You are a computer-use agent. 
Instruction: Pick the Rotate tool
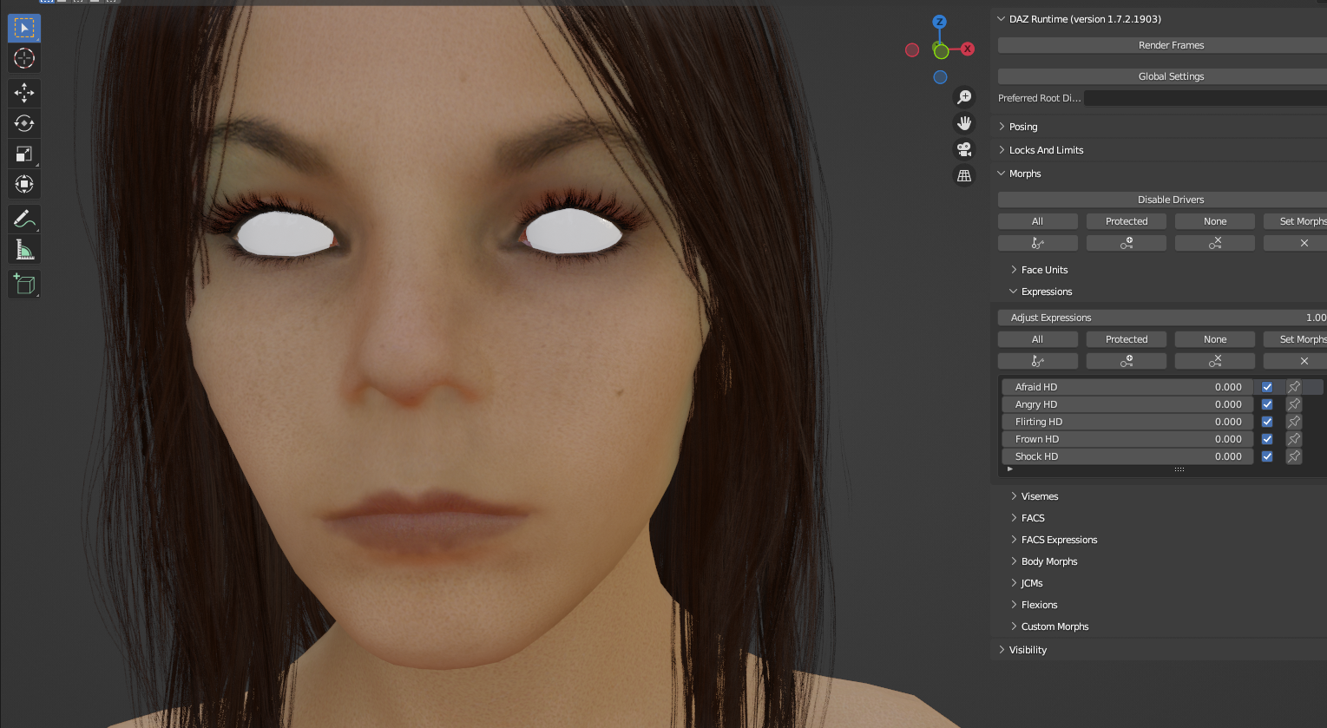coord(24,123)
